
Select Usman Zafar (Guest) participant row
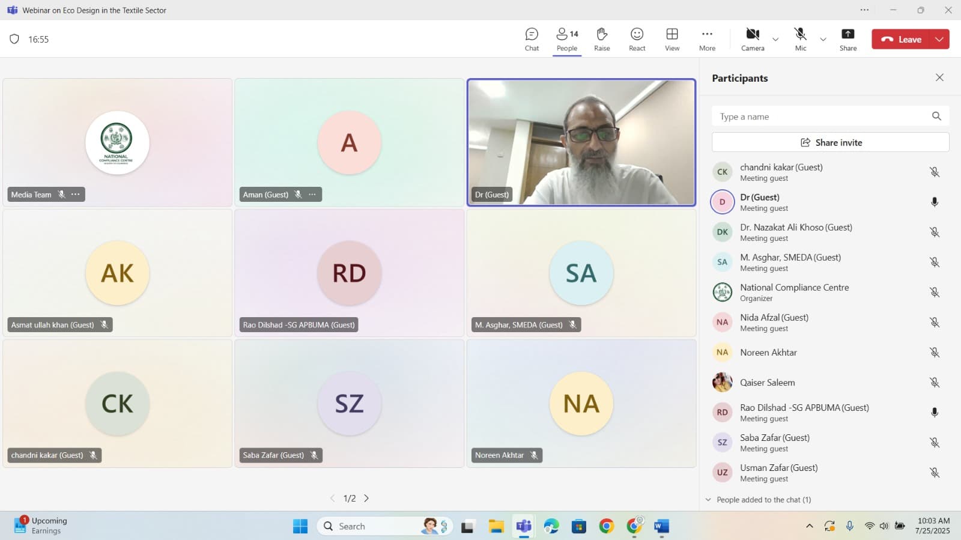coord(829,472)
